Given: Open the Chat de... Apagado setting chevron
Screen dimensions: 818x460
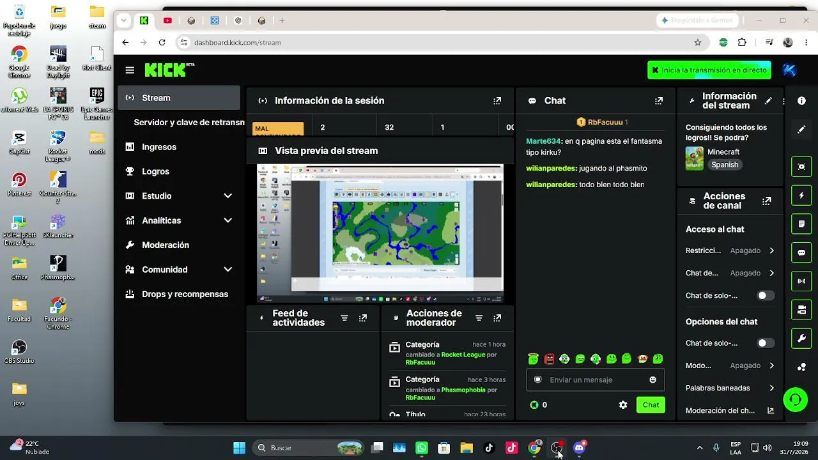Looking at the screenshot, I should pos(771,273).
